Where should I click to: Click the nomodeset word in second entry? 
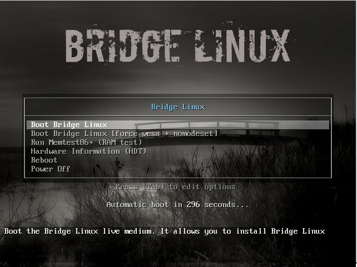pos(194,134)
